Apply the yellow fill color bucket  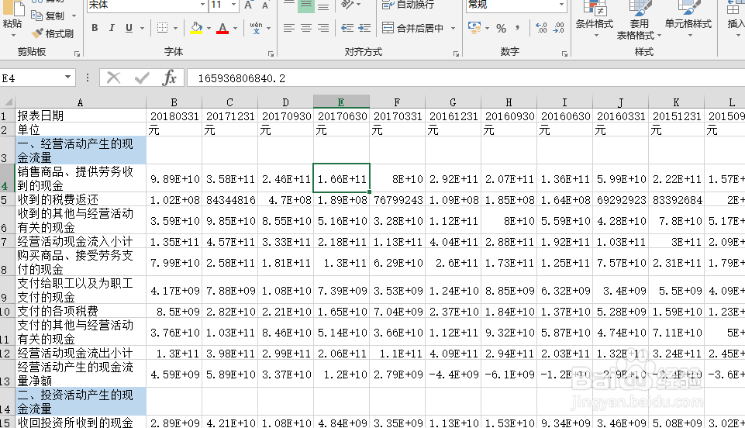pyautogui.click(x=196, y=28)
